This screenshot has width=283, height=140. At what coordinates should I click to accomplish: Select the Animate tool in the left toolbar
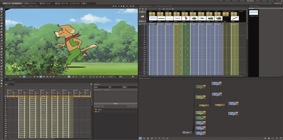(x=1, y=9)
